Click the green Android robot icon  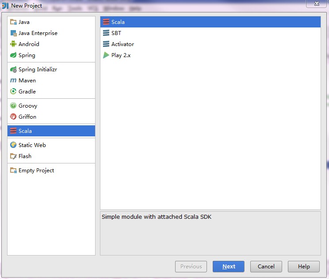13,44
